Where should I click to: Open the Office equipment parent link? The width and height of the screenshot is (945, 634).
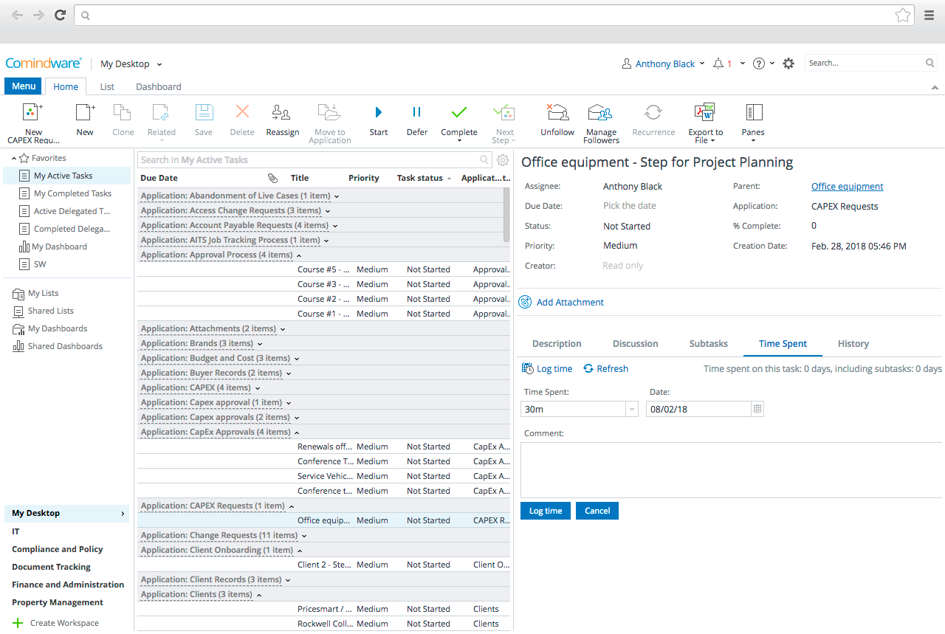coord(847,187)
